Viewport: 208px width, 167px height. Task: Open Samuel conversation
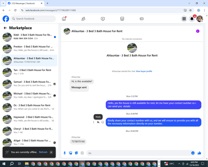pos(29,84)
